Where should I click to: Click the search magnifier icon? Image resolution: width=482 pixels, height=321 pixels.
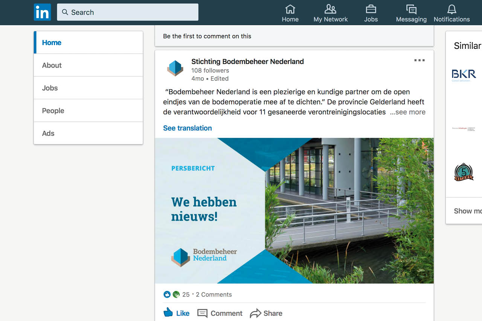(x=65, y=12)
